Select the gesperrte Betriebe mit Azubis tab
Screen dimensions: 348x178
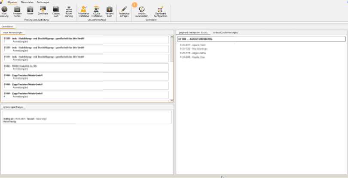click(193, 33)
